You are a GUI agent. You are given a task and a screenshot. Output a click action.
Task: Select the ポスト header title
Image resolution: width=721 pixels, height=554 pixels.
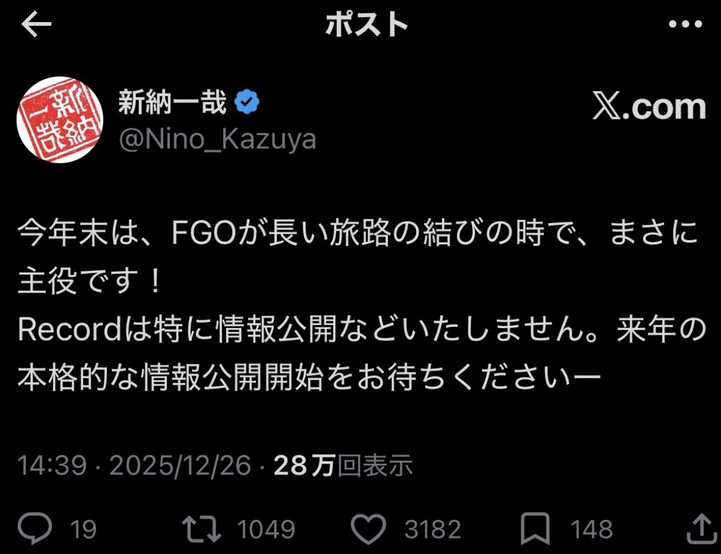pyautogui.click(x=367, y=25)
